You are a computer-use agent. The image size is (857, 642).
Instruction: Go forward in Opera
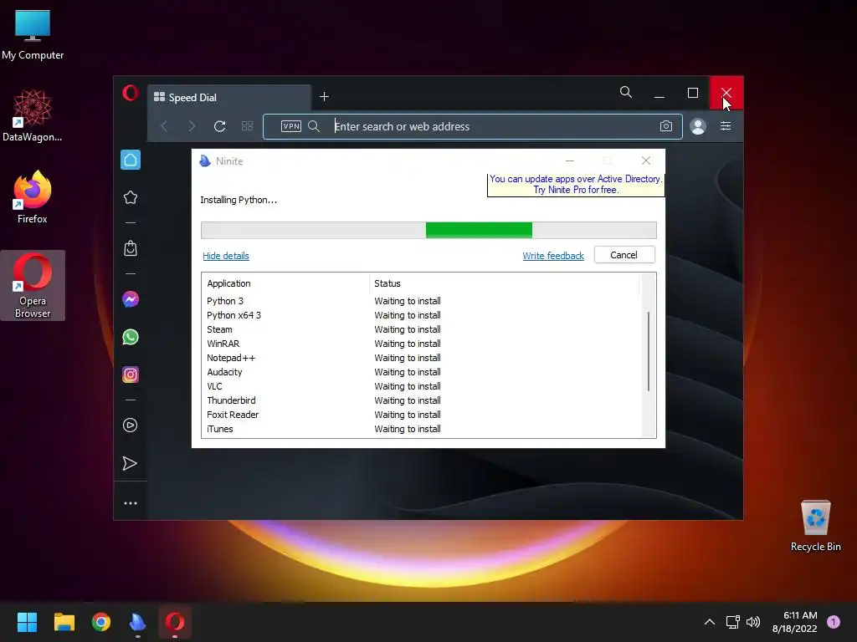click(192, 126)
